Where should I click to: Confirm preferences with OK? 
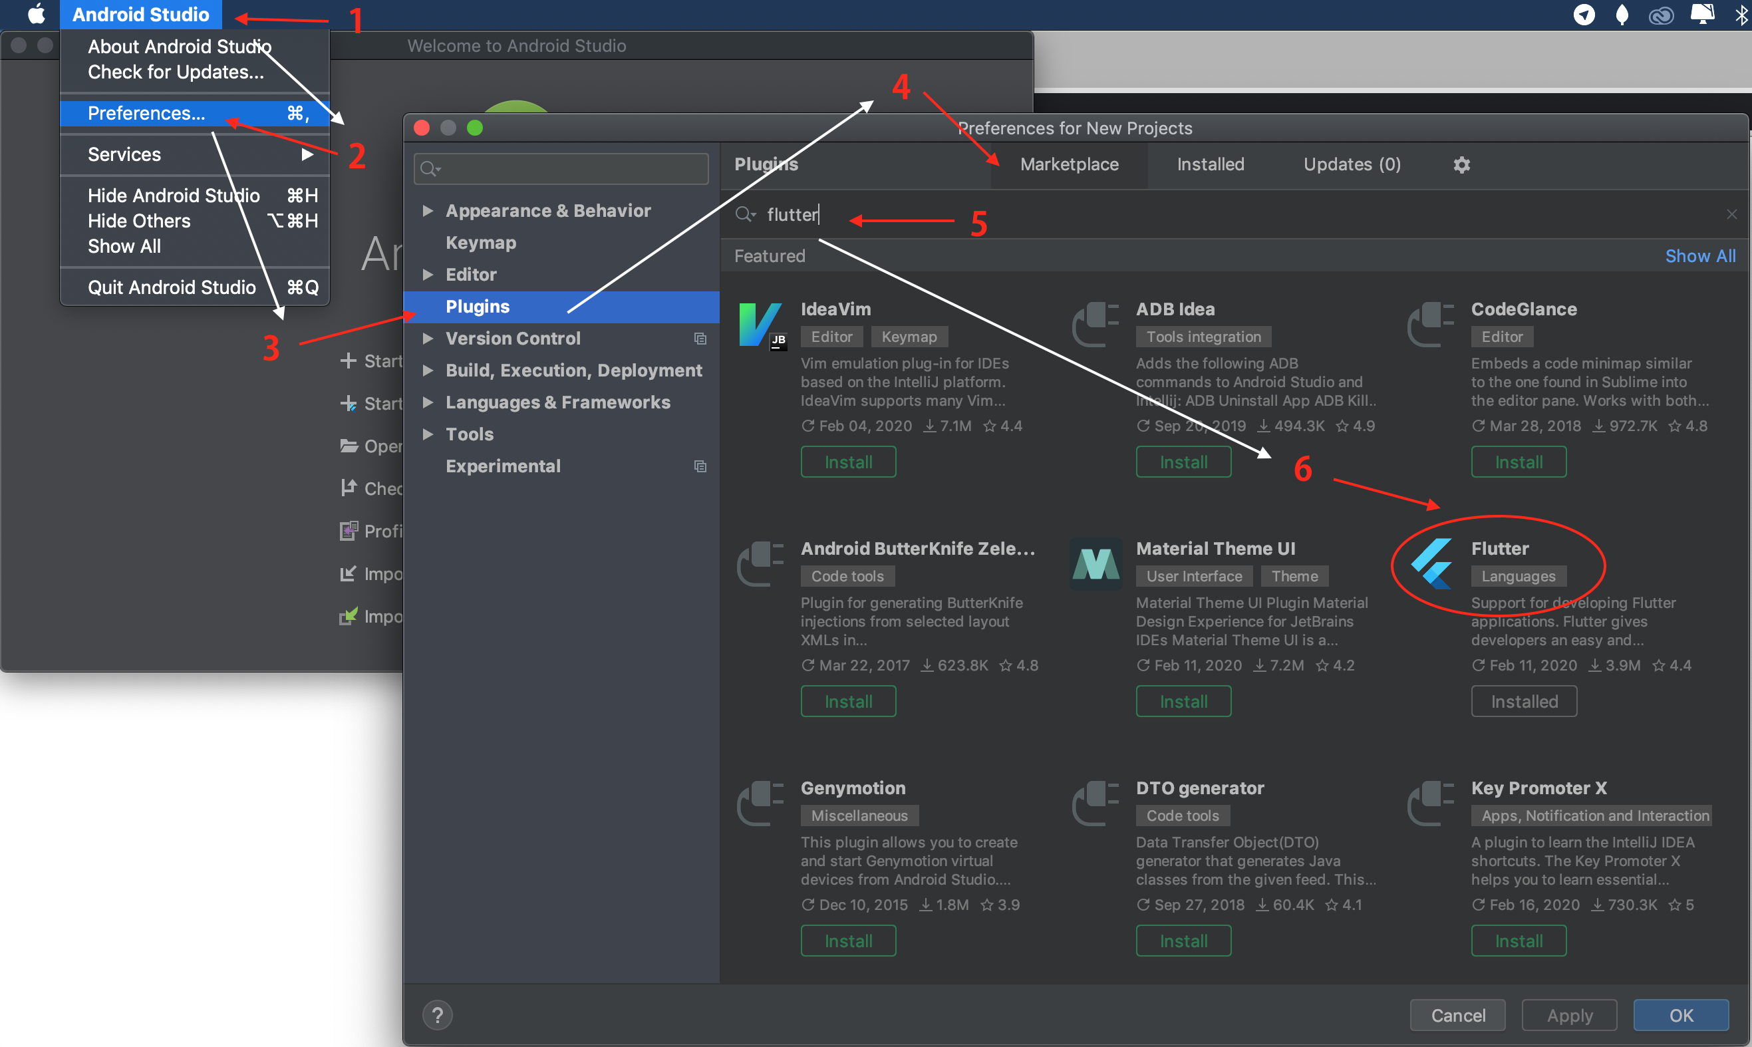pos(1681,1015)
